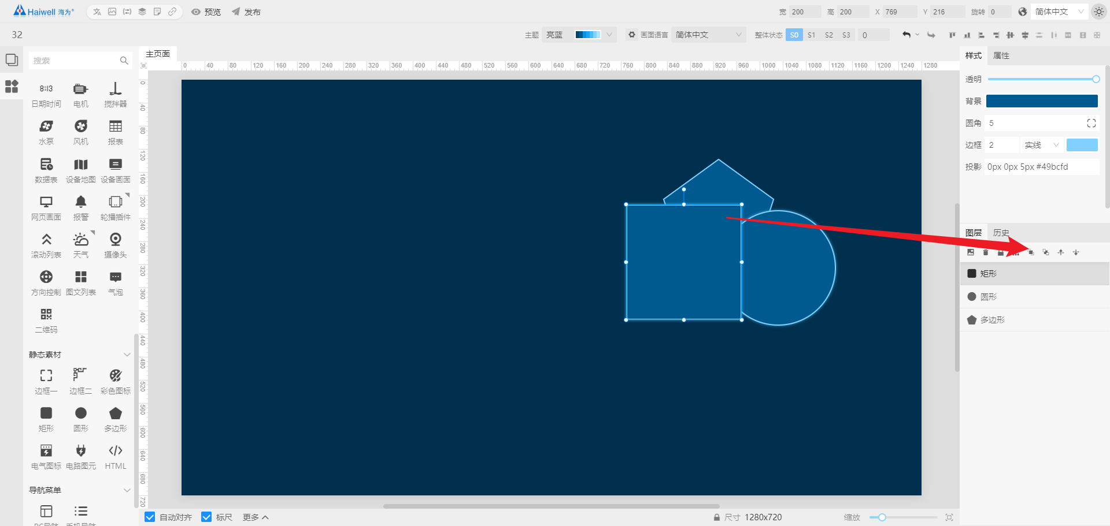Insert the HTML code component
The width and height of the screenshot is (1110, 526).
tap(116, 457)
